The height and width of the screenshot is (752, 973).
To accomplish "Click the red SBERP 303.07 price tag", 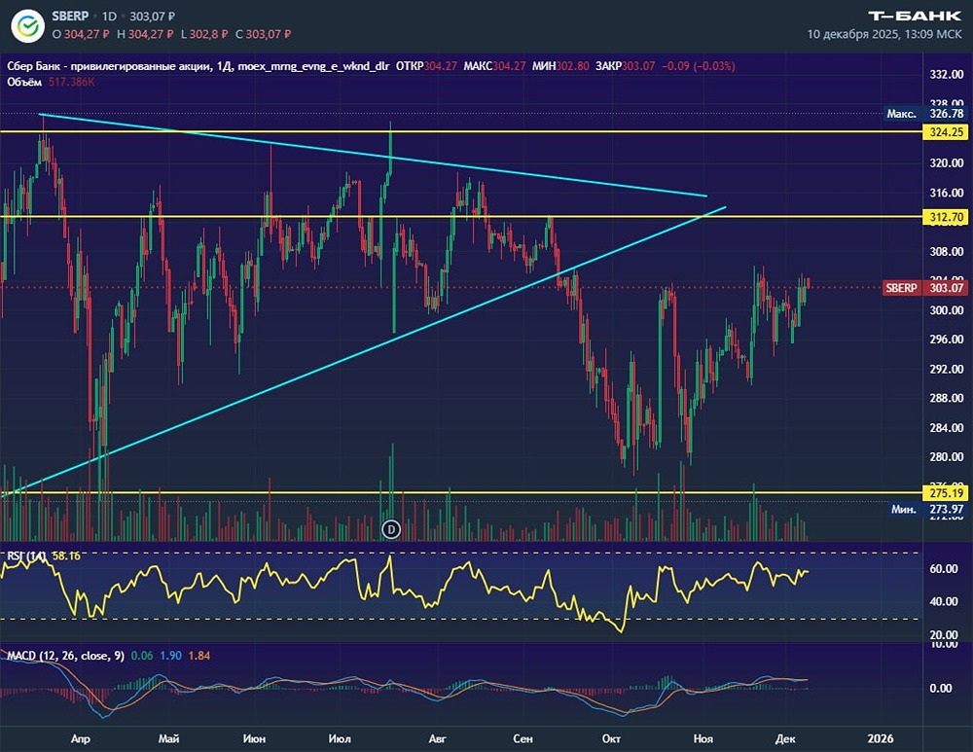I will click(925, 287).
